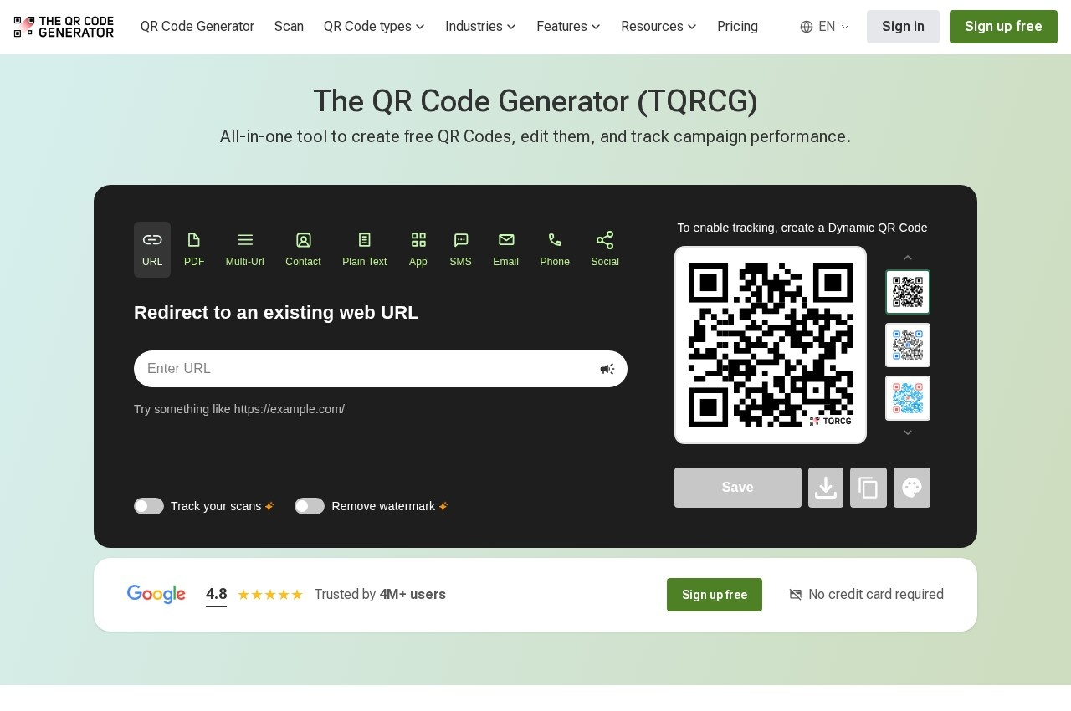Click 'Try something like https://example.com/' hint

click(x=239, y=409)
